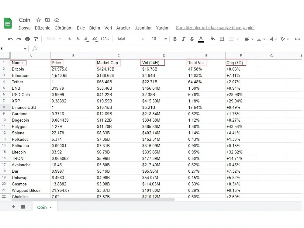Select the Bitcoin cell
304x228 pixels.
pos(31,69)
